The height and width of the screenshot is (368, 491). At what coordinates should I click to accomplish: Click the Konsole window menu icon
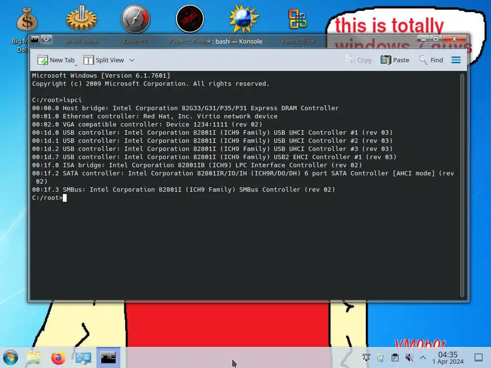(35, 39)
